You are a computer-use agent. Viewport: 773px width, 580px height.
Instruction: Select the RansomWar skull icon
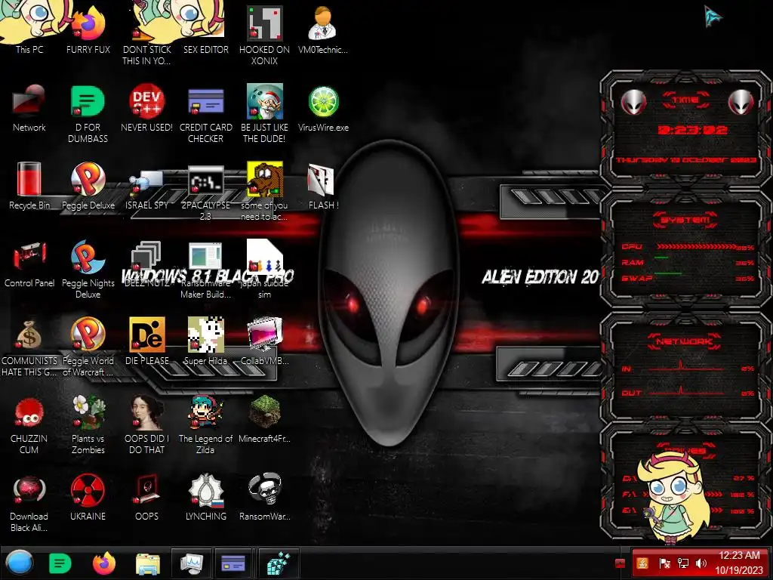[x=264, y=495]
